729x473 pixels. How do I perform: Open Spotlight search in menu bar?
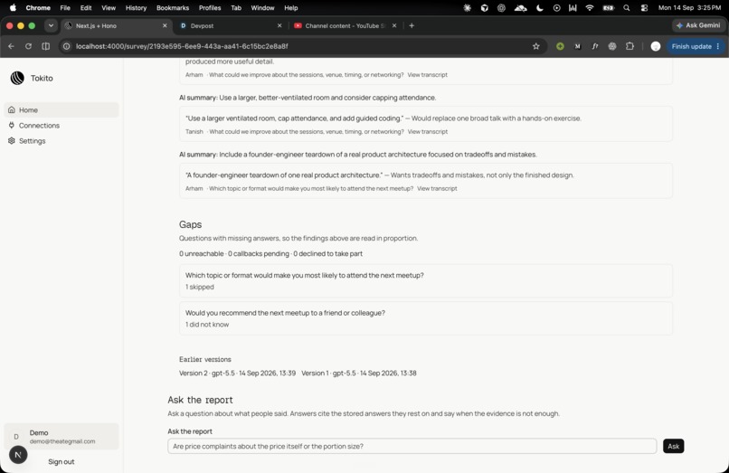pyautogui.click(x=627, y=7)
